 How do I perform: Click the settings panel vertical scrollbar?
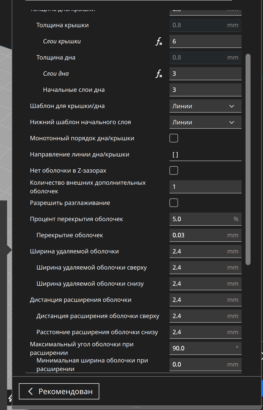click(x=248, y=159)
